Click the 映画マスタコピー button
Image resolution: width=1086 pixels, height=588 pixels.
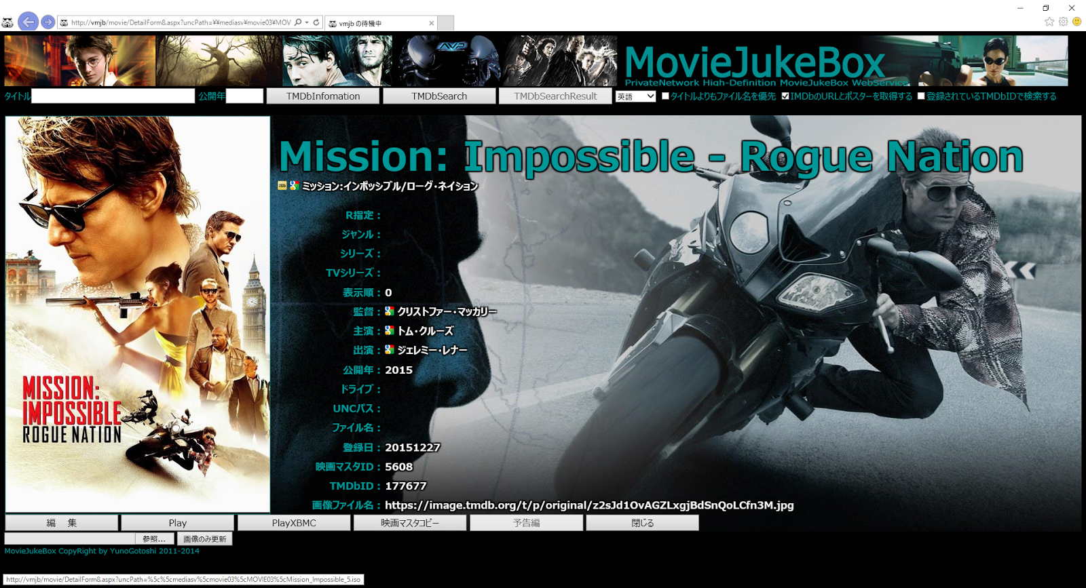point(410,523)
